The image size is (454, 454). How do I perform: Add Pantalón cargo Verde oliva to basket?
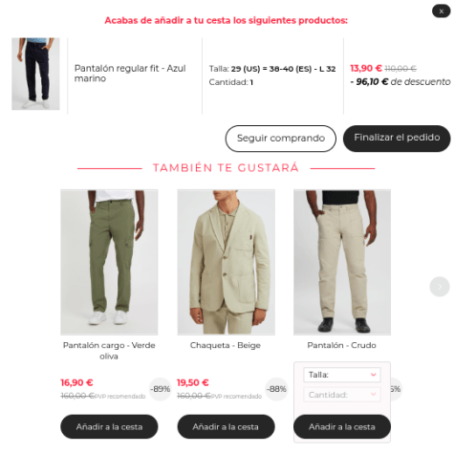[x=109, y=426]
